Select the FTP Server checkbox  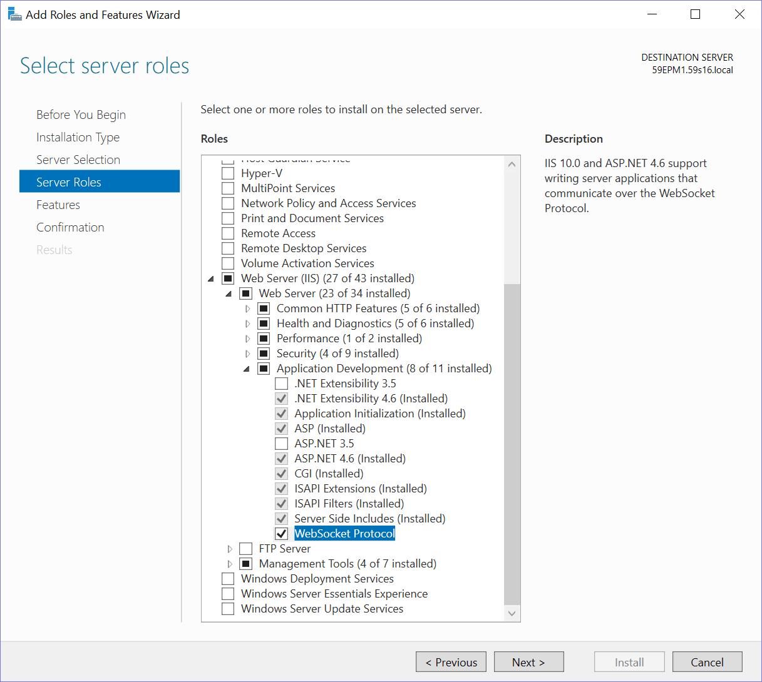(x=246, y=549)
